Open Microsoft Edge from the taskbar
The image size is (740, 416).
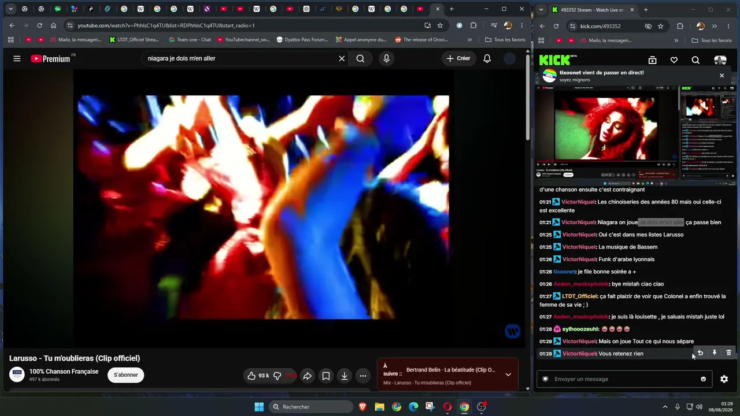click(413, 407)
